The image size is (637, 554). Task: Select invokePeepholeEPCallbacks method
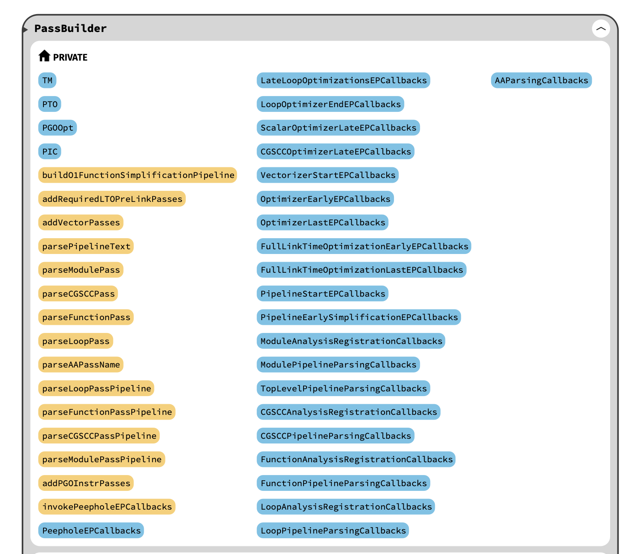coord(107,507)
